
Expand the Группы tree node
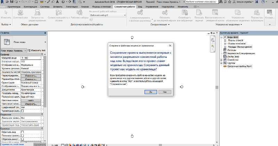coord(221,63)
